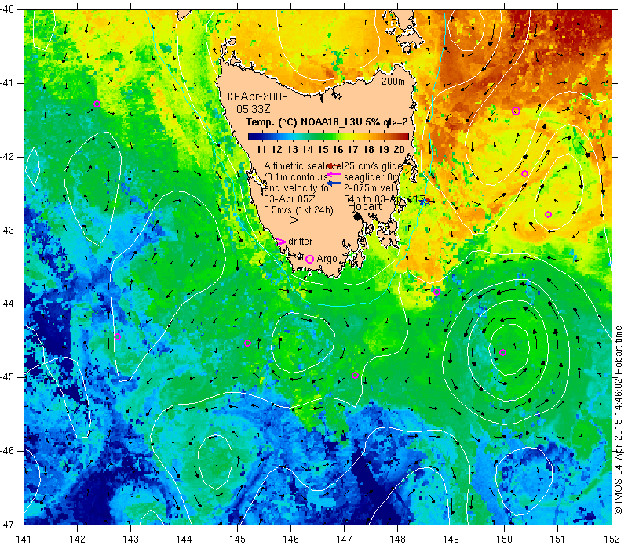Select Argo float marker near 145.2E 44.5S

(247, 343)
